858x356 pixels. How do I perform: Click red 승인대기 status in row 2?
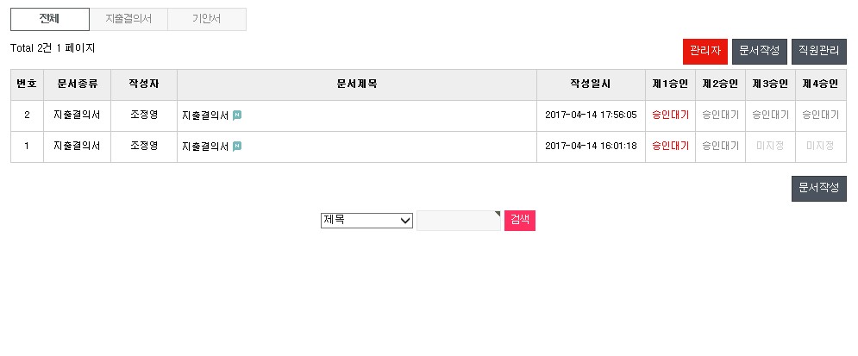click(x=670, y=116)
